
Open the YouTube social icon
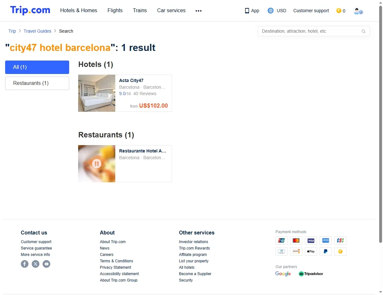click(46, 264)
